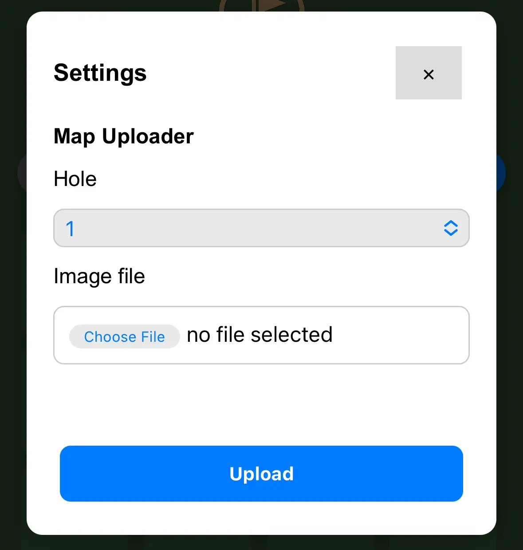523x550 pixels.
Task: Click the Image file label
Action: click(99, 276)
